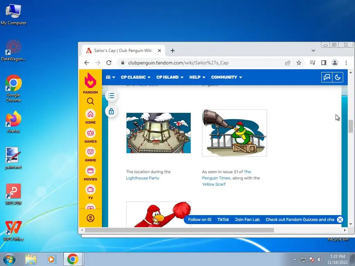Click scroll up arrow of page
The height and width of the screenshot is (266, 355).
click(x=350, y=72)
